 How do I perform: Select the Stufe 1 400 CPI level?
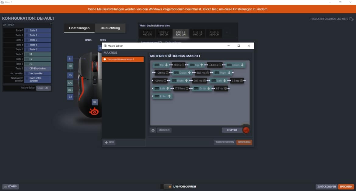[147, 33]
